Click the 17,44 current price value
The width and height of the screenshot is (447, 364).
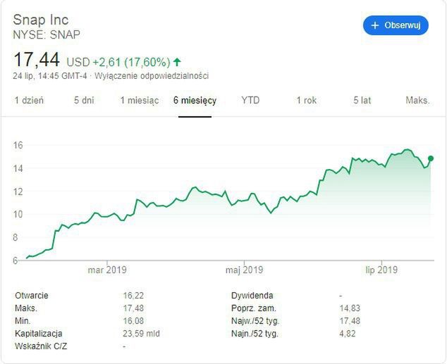[37, 60]
